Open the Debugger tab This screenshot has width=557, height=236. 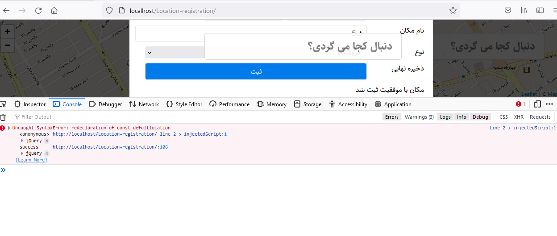pos(105,104)
